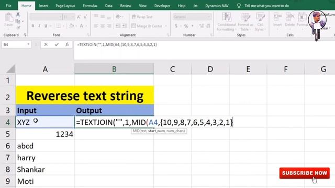Click cell containing Shankar
The height and width of the screenshot is (188, 335).
click(x=45, y=169)
